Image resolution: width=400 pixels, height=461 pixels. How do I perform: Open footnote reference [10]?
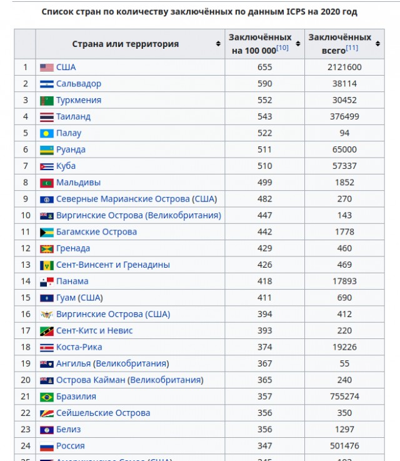coord(282,48)
